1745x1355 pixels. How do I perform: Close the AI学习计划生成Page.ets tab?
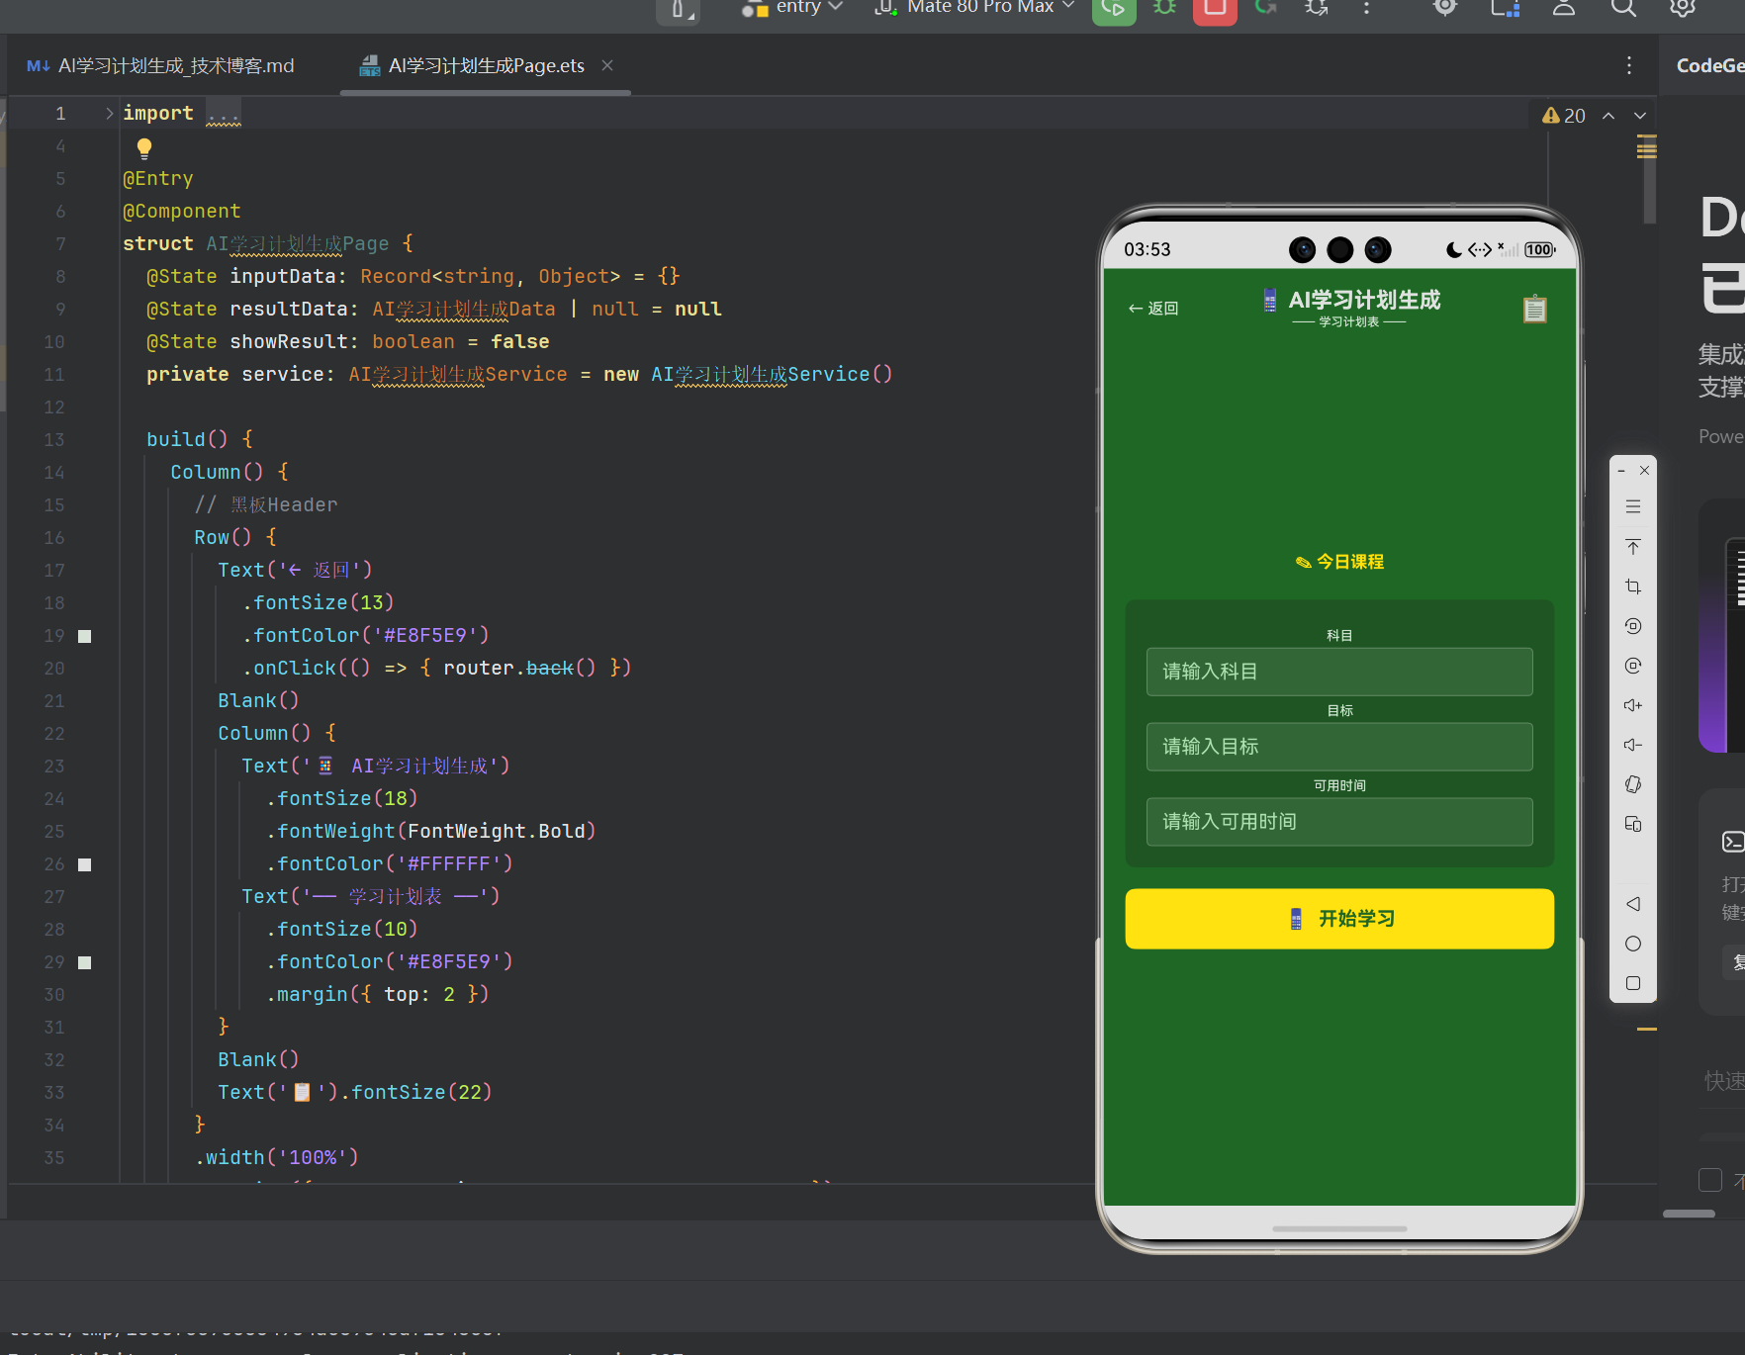(x=607, y=65)
